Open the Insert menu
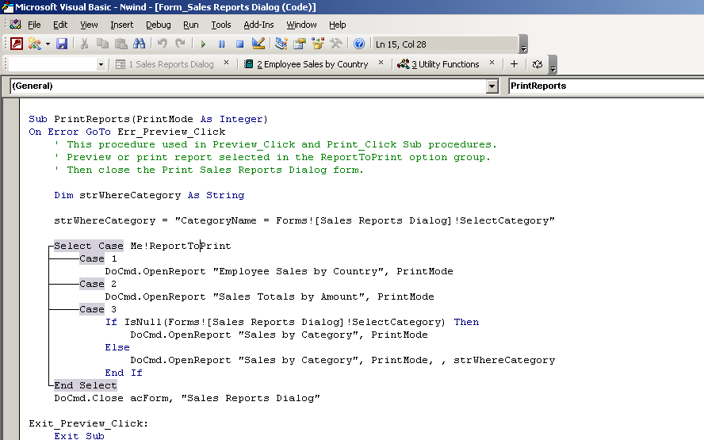Screen dimensions: 704x440 click(121, 25)
